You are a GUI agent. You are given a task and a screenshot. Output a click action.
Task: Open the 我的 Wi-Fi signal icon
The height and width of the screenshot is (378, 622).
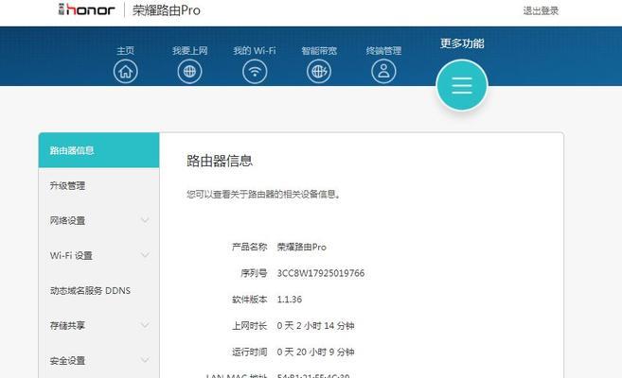pyautogui.click(x=255, y=72)
